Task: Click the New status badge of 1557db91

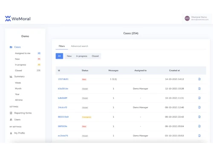Action: point(84,79)
